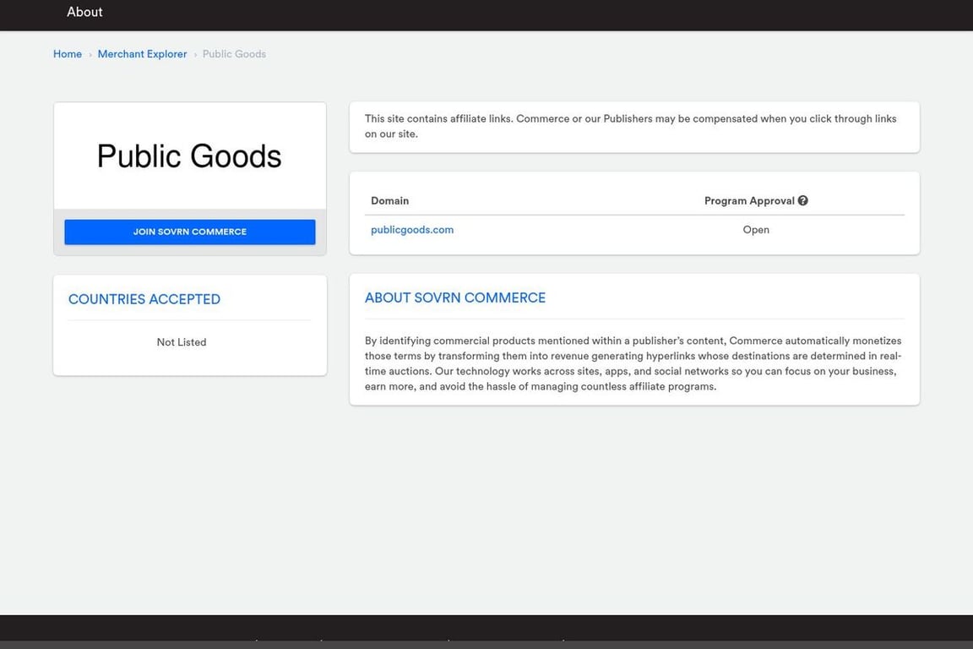Click the breadcrumb chevron after Home
973x649 pixels.
tap(90, 55)
